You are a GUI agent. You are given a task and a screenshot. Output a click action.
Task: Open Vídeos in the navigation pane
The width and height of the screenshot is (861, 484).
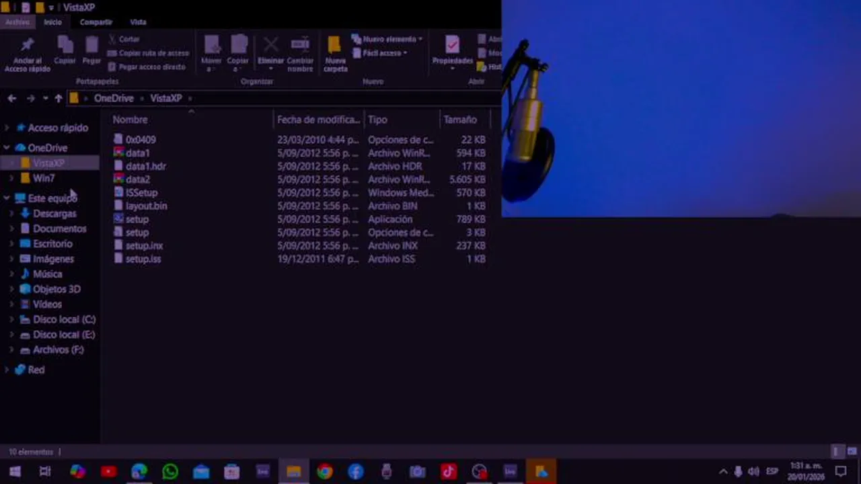coord(47,305)
